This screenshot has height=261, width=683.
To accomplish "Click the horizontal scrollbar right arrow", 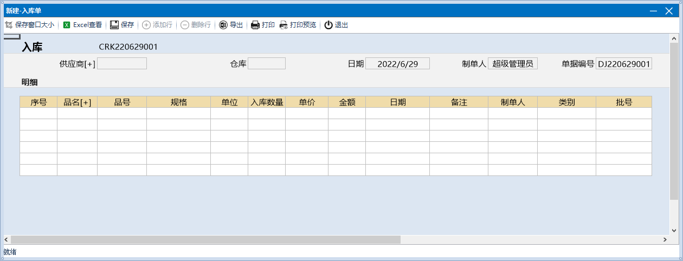I will (x=665, y=239).
